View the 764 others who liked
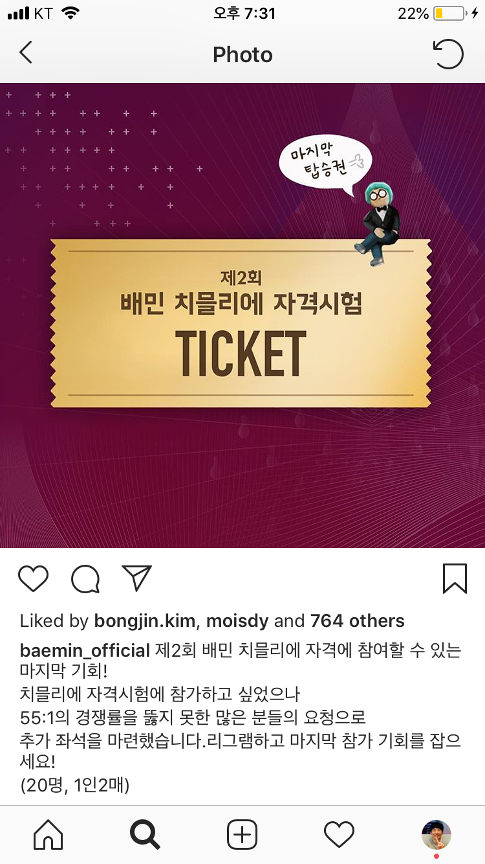 tap(357, 621)
